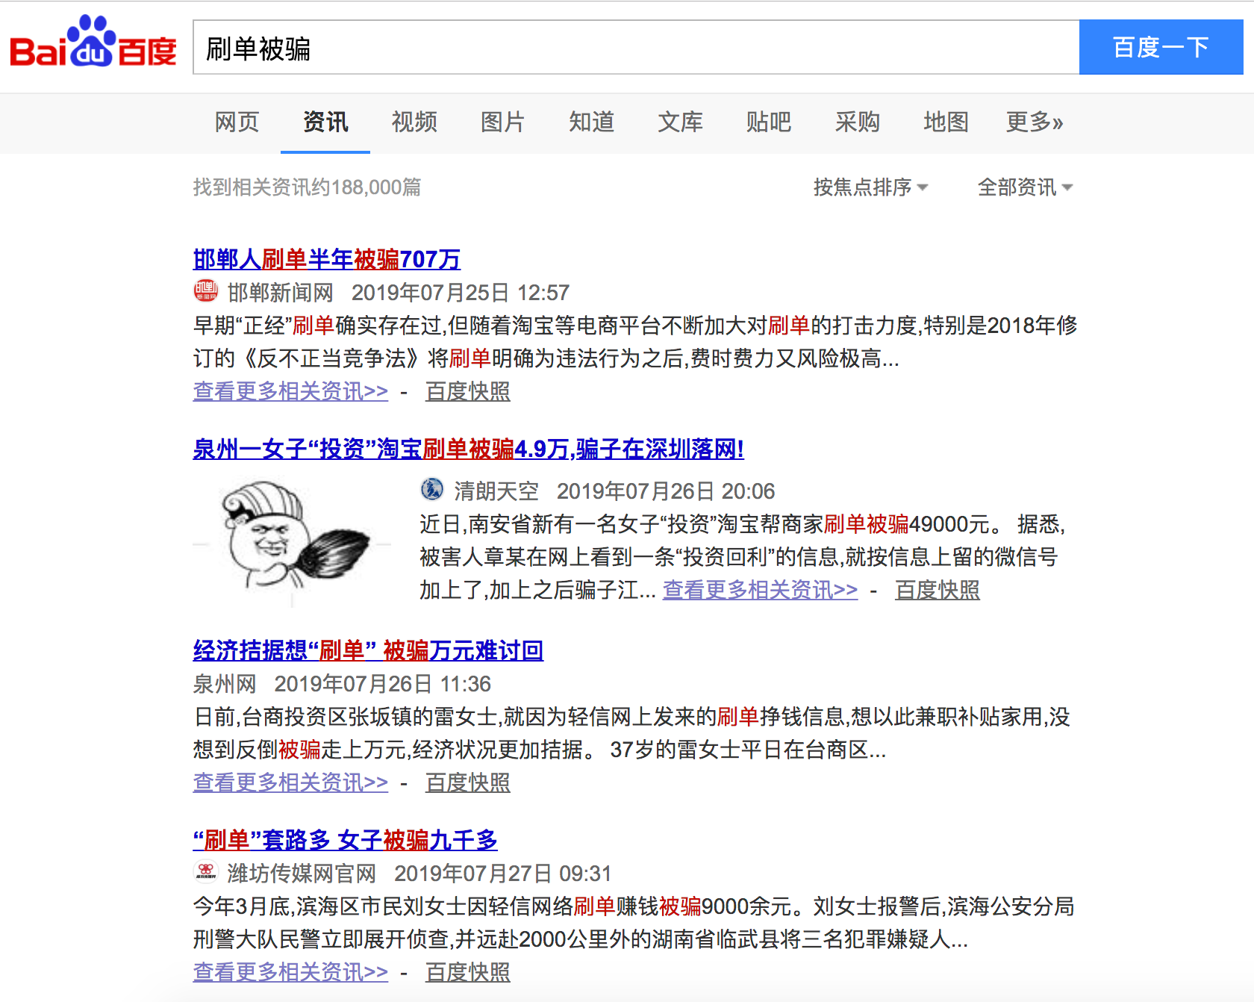Expand the 全部资讯 filter dropdown
1254x1002 pixels.
pos(1025,187)
